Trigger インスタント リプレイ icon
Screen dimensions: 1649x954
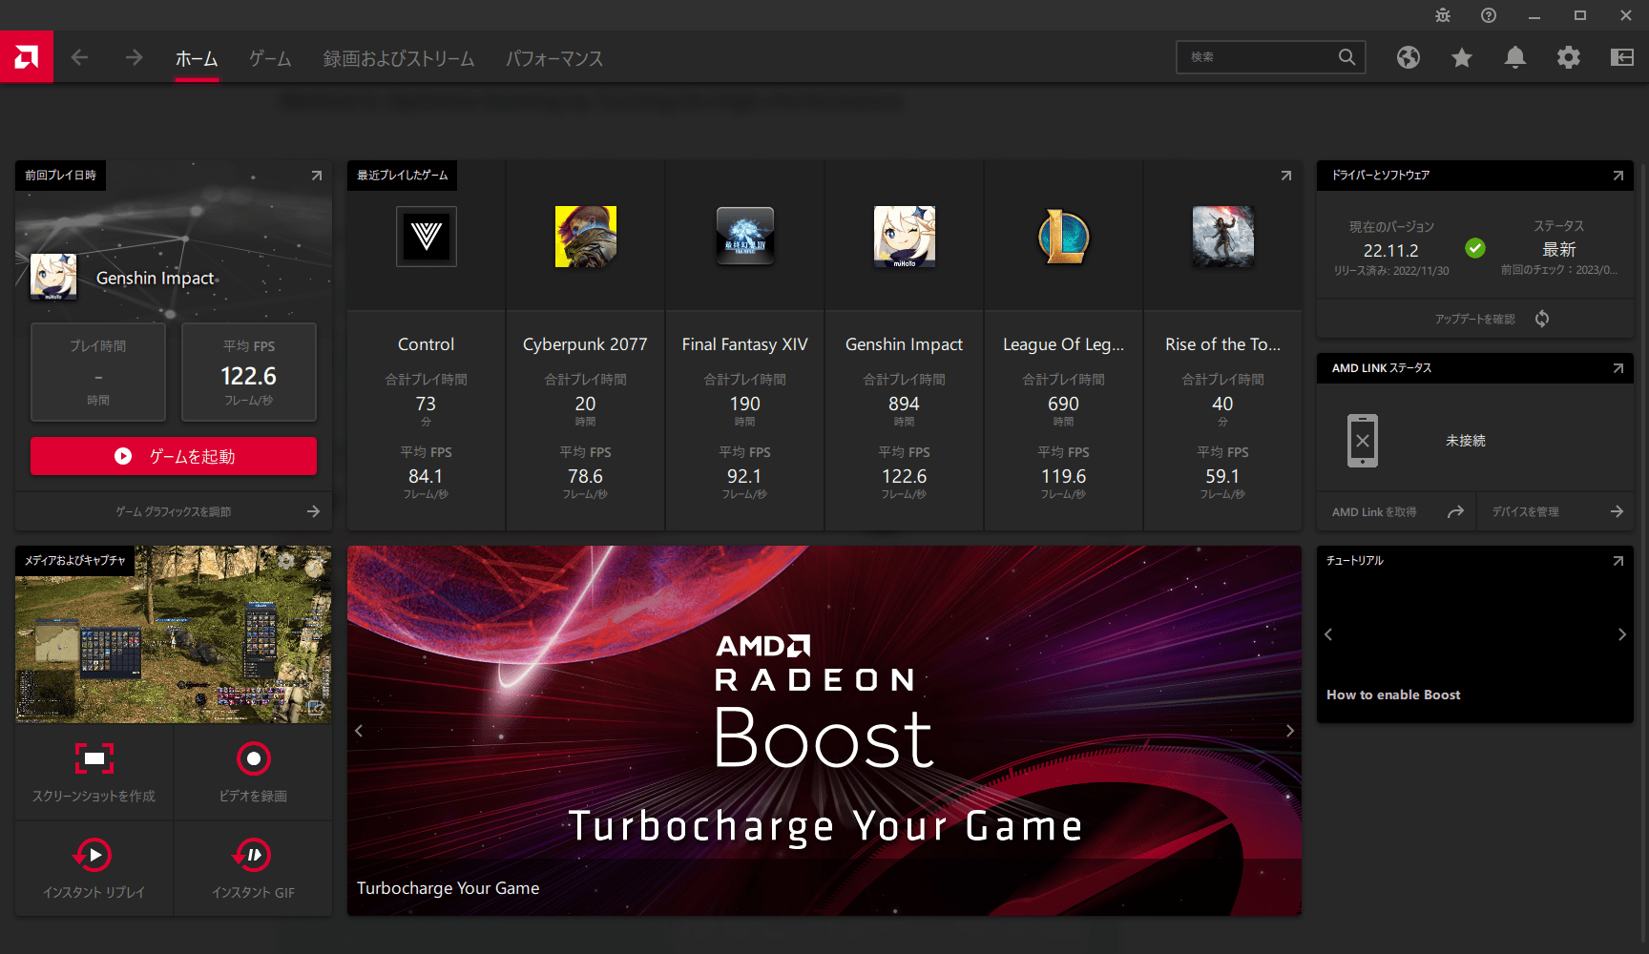(x=93, y=855)
